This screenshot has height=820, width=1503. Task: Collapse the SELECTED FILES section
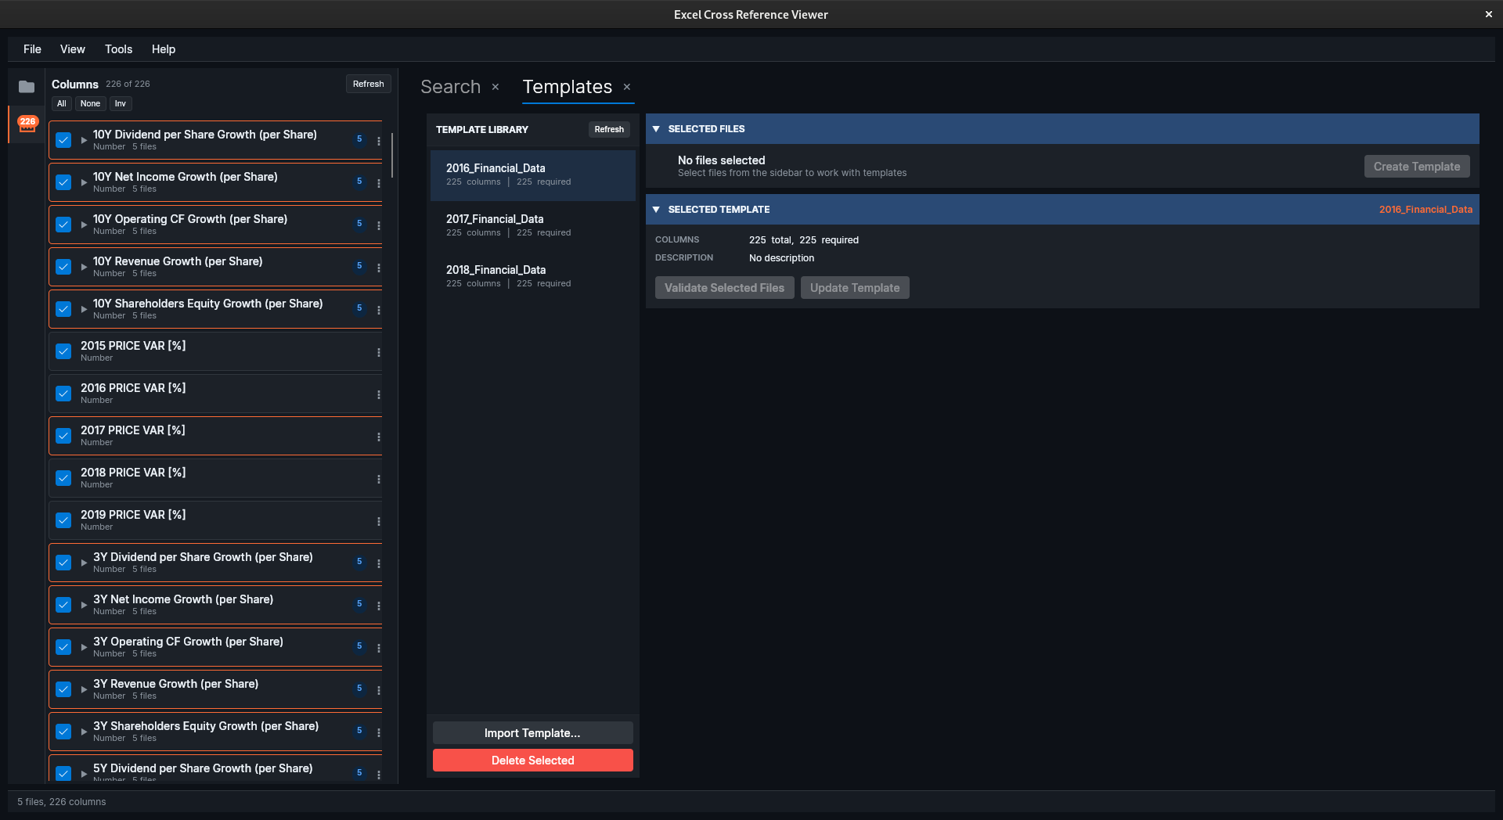[656, 129]
